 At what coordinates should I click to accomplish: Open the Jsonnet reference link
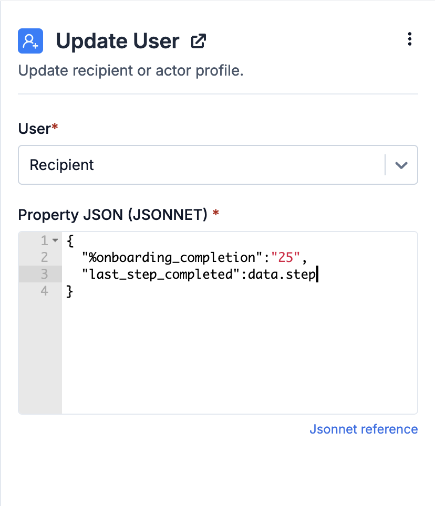tap(364, 429)
